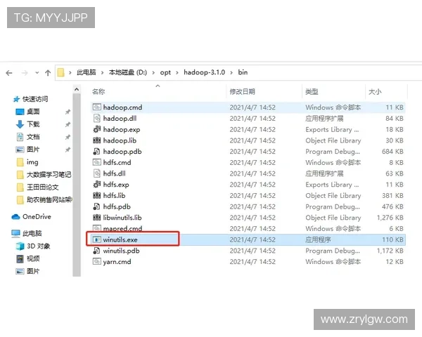Image resolution: width=422 pixels, height=337 pixels.
Task: Click the hdfs.dll file icon
Action: point(97,173)
